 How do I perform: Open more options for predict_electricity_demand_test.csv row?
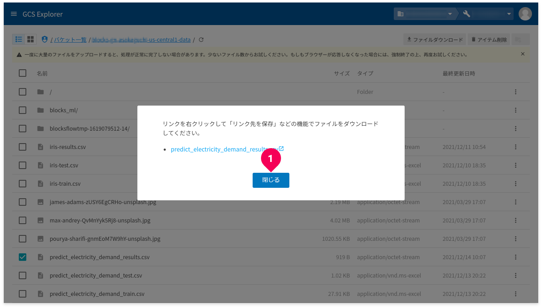[x=516, y=275]
